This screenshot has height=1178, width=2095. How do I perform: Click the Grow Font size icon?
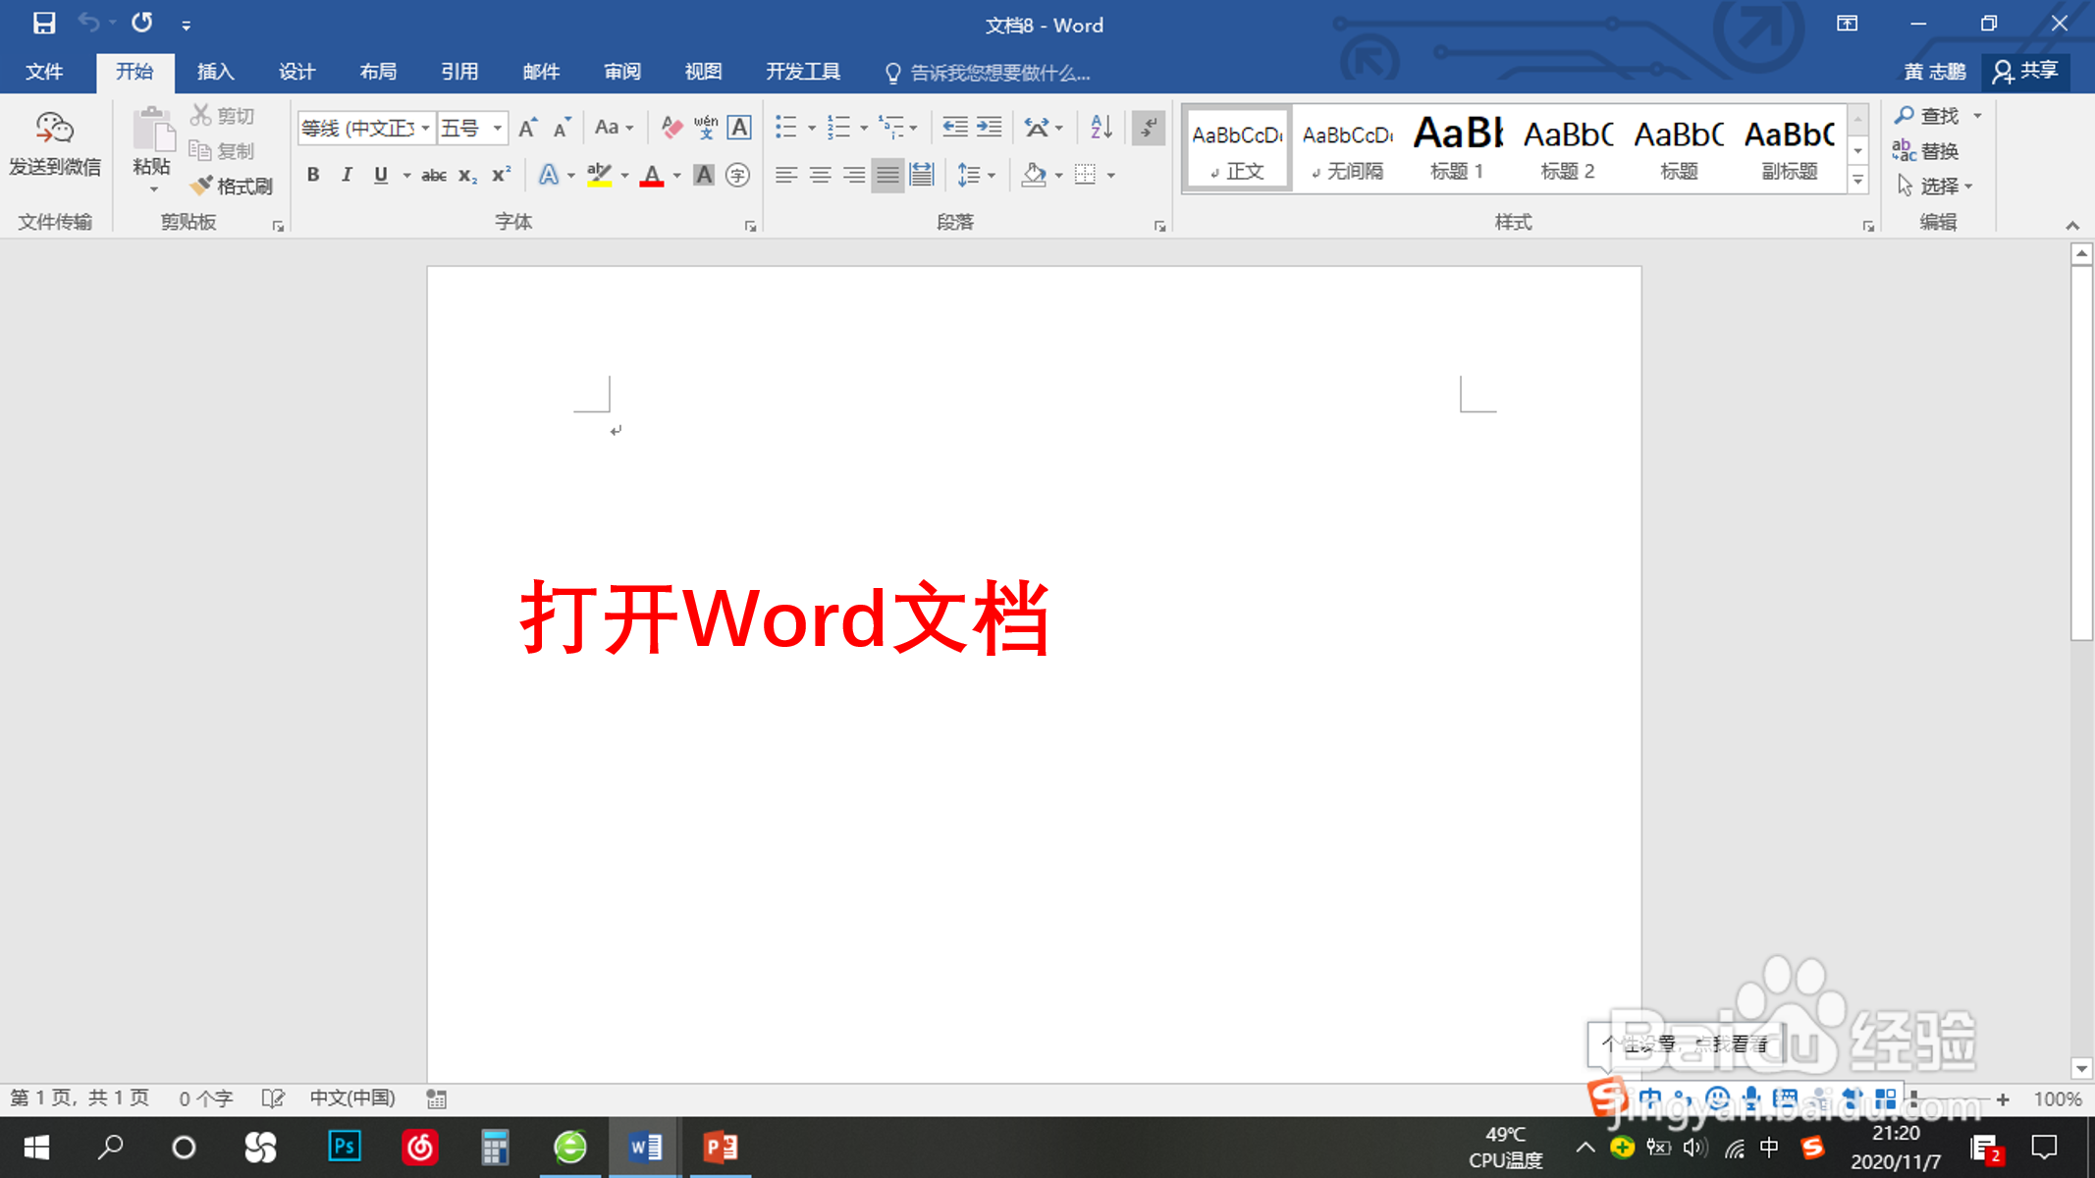[x=527, y=128]
